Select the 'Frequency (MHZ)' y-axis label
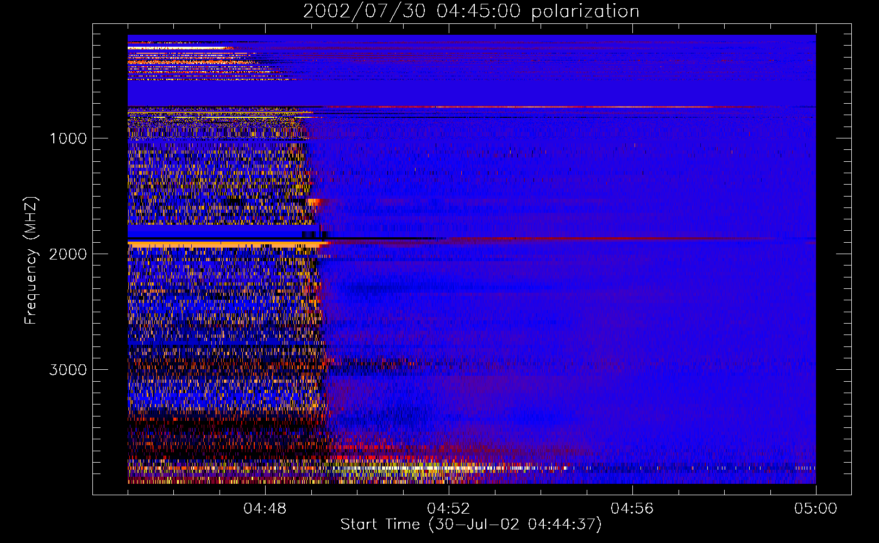Image resolution: width=879 pixels, height=543 pixels. [31, 261]
